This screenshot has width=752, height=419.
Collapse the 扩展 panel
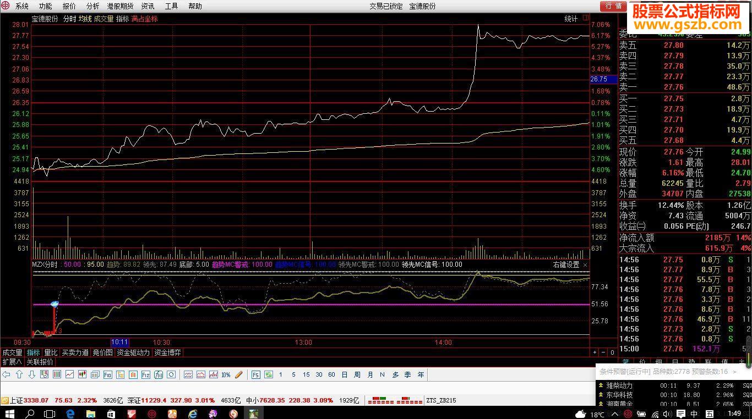coord(12,362)
